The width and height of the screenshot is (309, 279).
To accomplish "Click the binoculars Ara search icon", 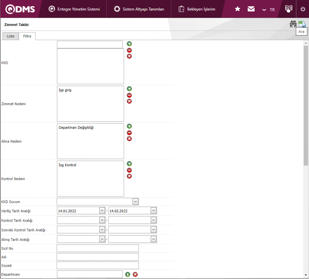I will pos(293,24).
